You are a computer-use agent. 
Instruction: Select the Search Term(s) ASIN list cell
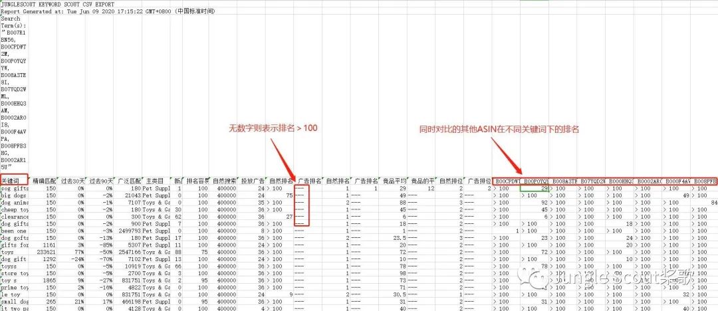click(x=14, y=92)
